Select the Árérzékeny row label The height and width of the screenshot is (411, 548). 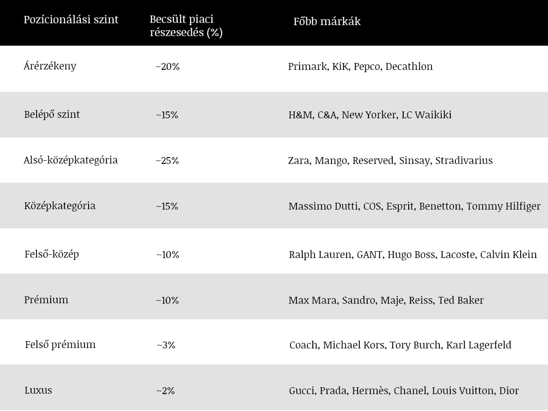50,66
